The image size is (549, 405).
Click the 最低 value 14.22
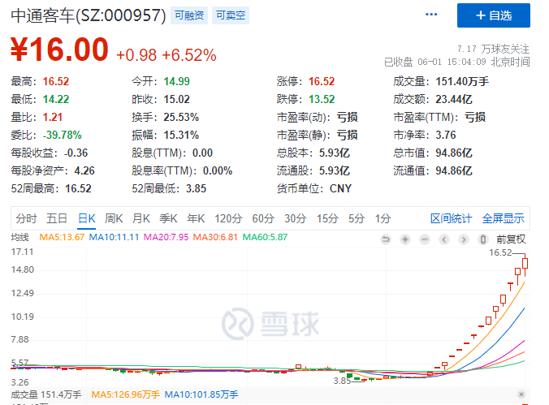(x=56, y=99)
